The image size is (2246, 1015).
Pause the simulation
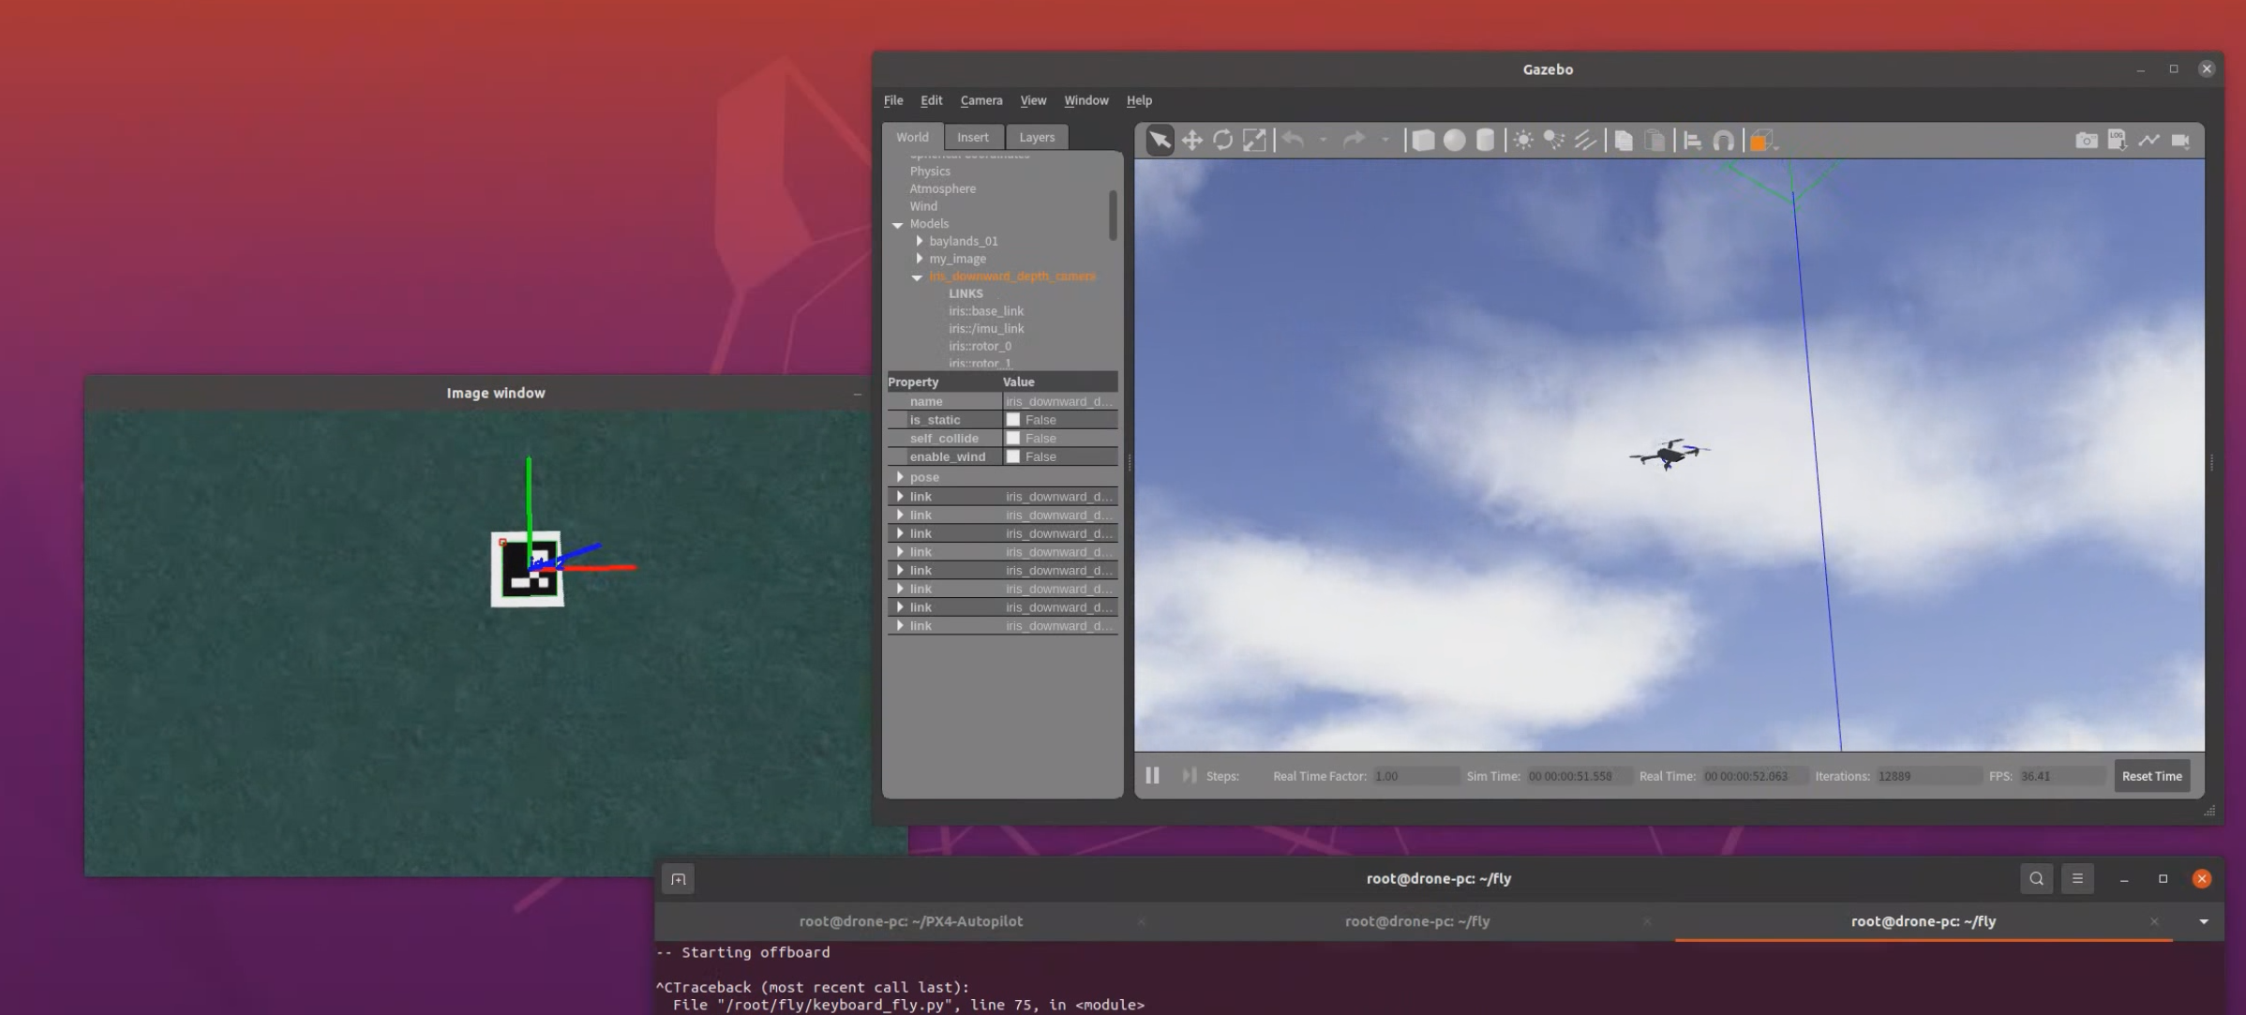1152,776
